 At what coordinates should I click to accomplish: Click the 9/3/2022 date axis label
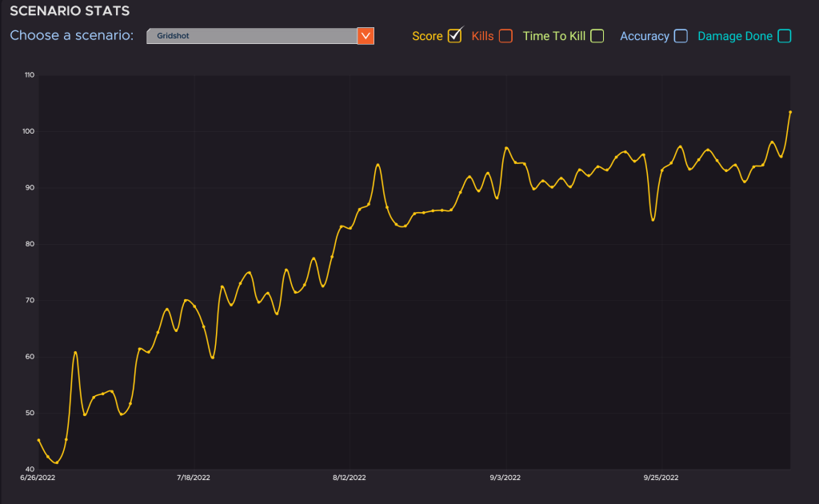click(x=505, y=478)
